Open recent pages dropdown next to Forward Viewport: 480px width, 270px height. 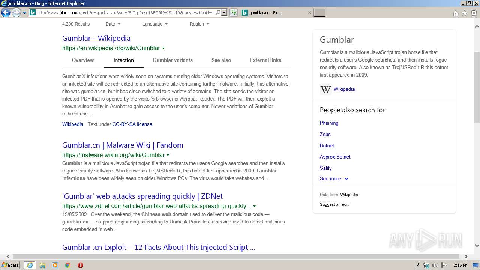click(24, 13)
